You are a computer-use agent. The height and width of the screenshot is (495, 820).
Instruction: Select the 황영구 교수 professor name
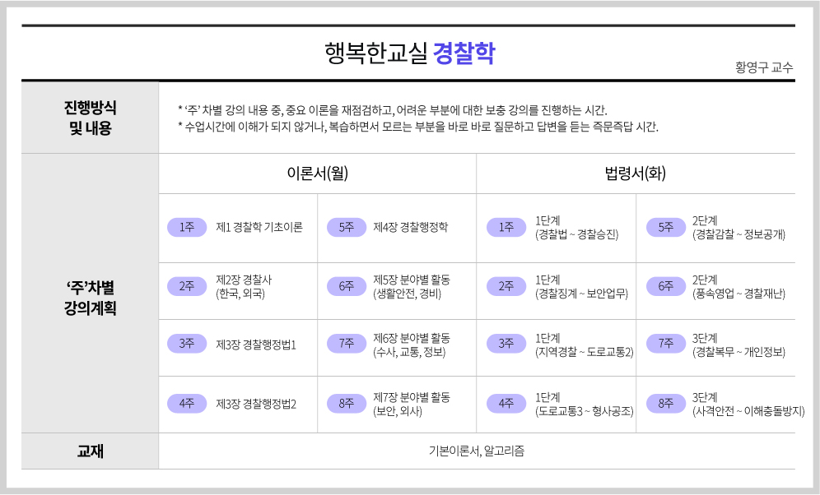(x=764, y=68)
